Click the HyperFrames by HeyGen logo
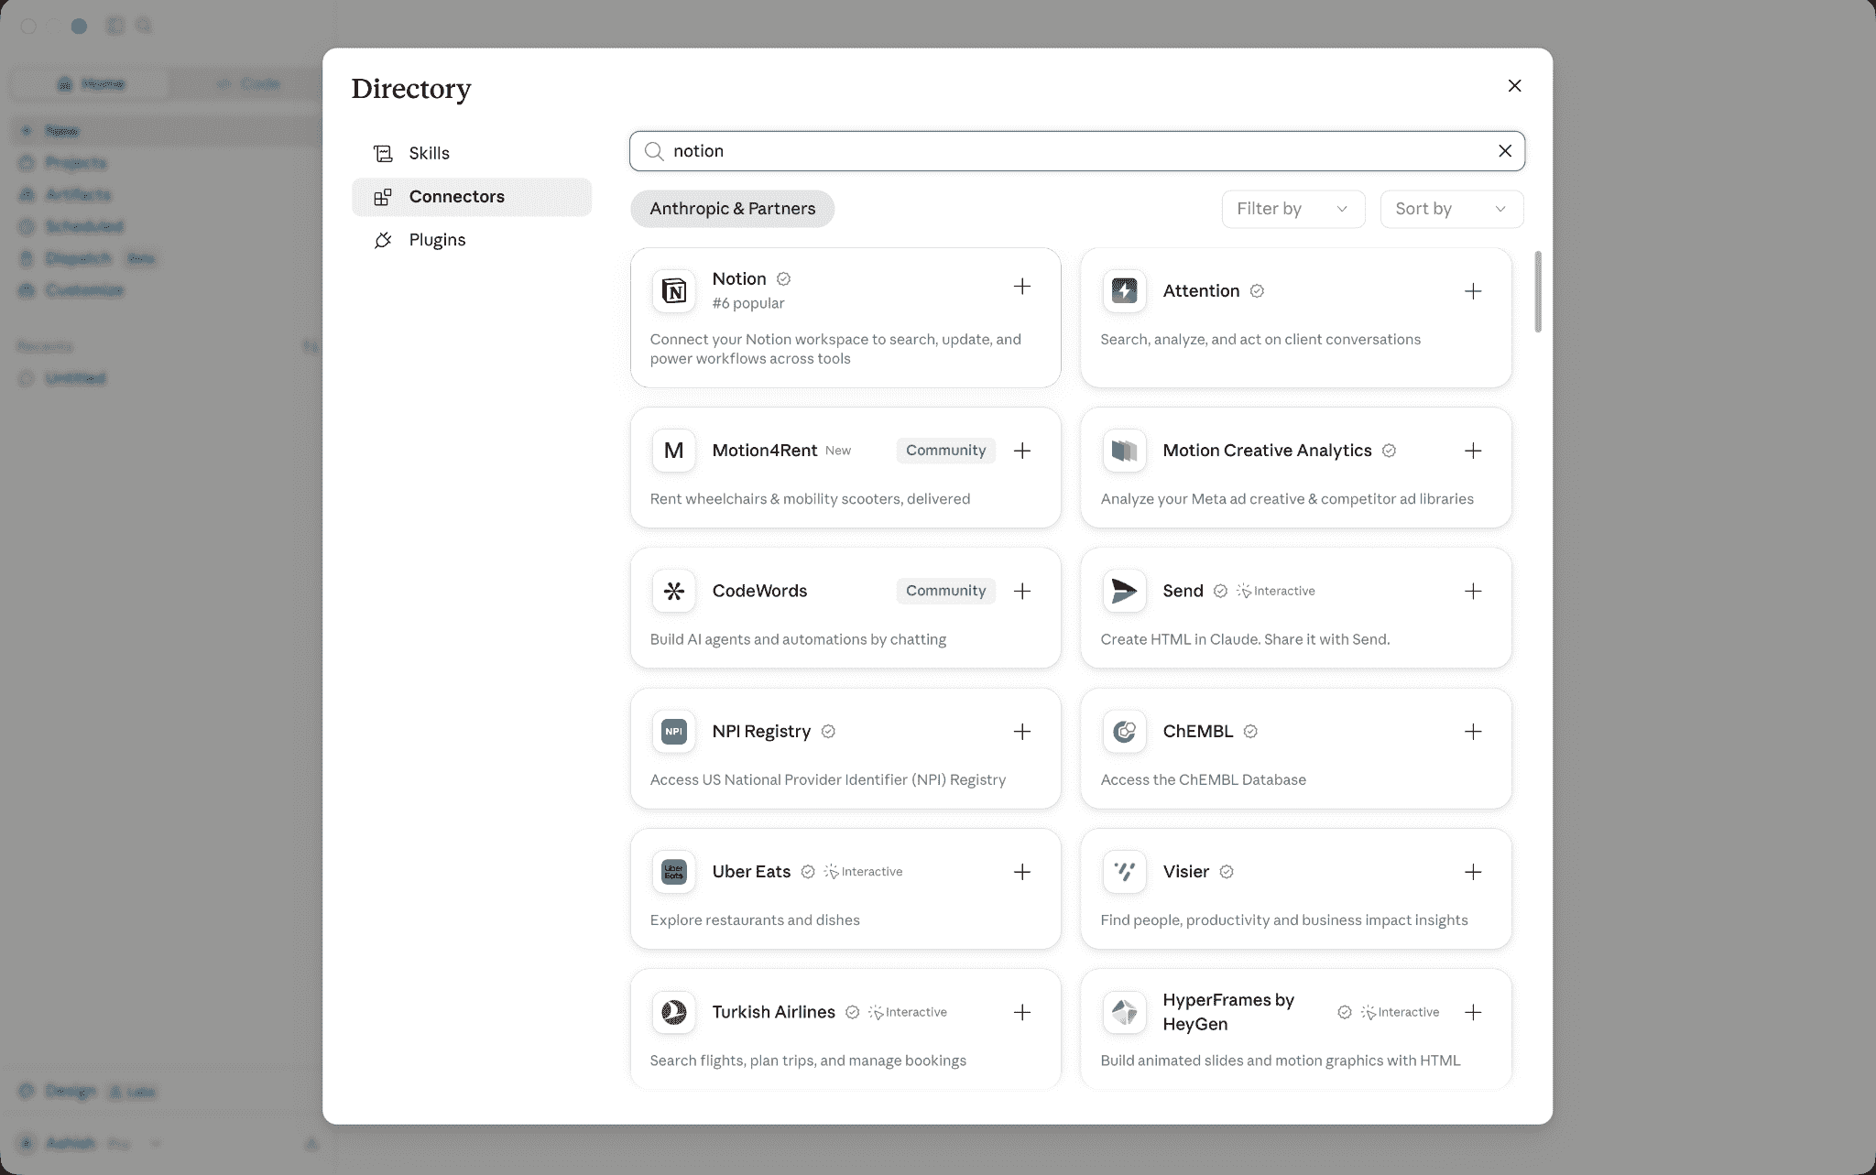 pyautogui.click(x=1124, y=1012)
